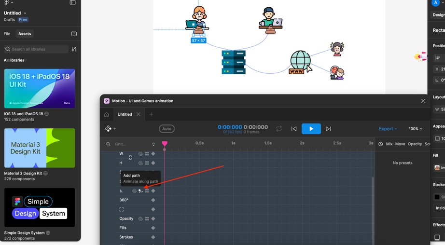Switch to the File tab

(x=7, y=34)
